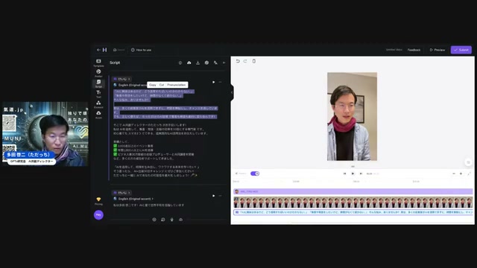Image resolution: width=477 pixels, height=268 pixels.
Task: Redo the action in canvas toolbar
Action: 245,61
